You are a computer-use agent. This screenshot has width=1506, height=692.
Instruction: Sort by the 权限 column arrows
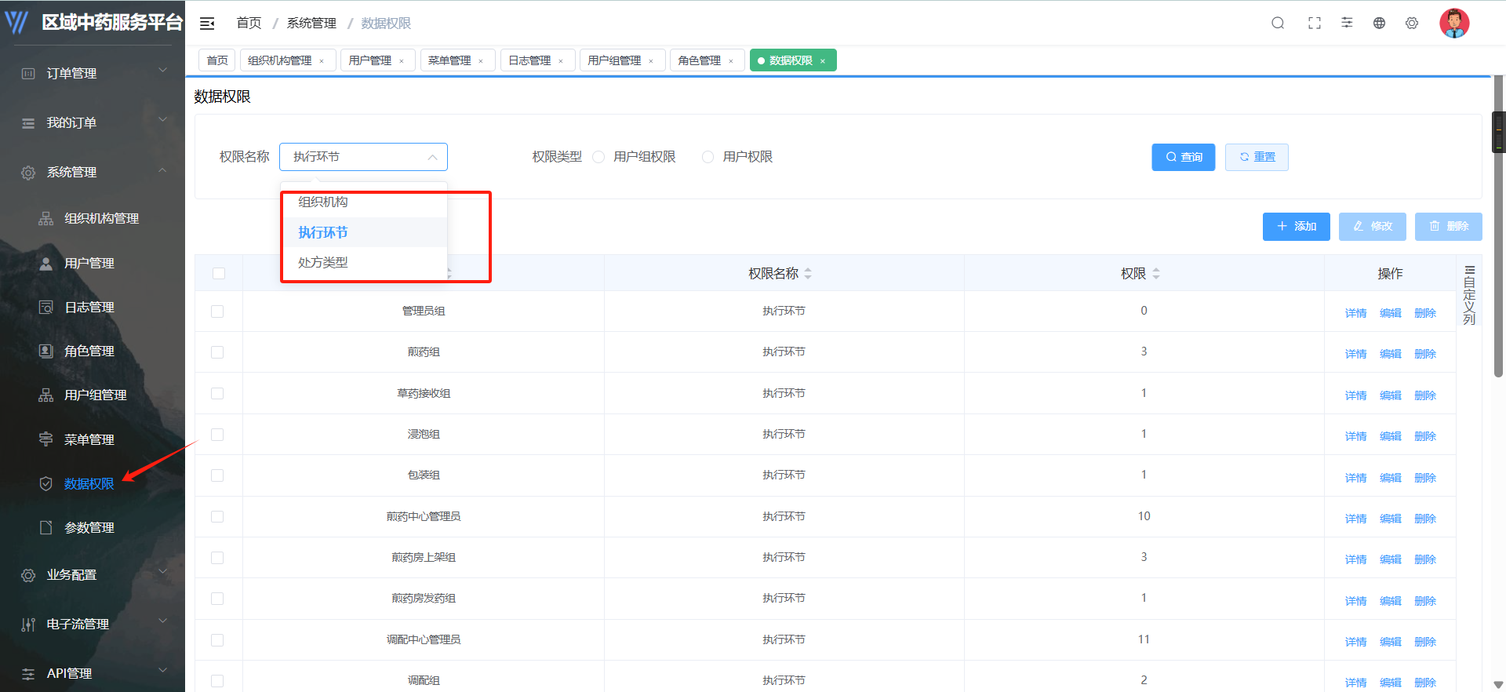pos(1156,273)
